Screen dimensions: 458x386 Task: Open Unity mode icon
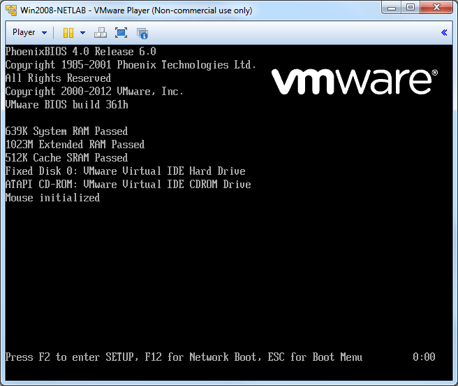pos(142,34)
